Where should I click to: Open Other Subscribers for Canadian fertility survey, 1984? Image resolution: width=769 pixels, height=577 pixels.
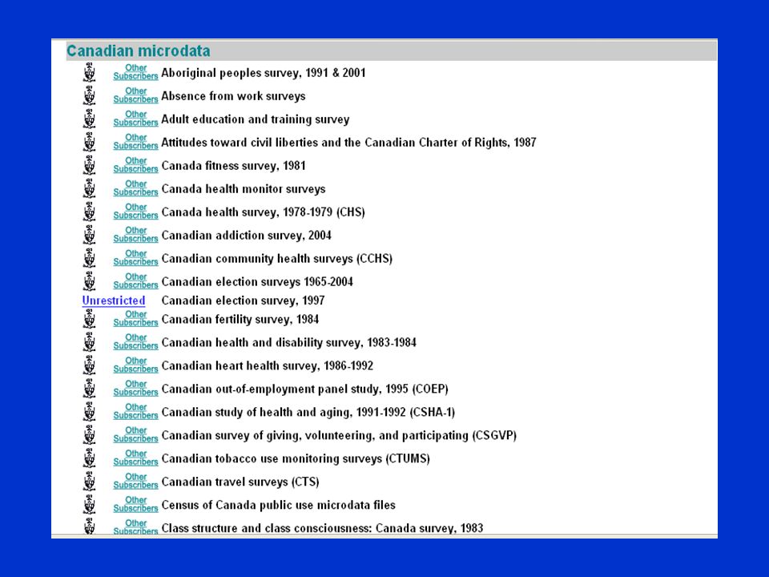coord(136,318)
